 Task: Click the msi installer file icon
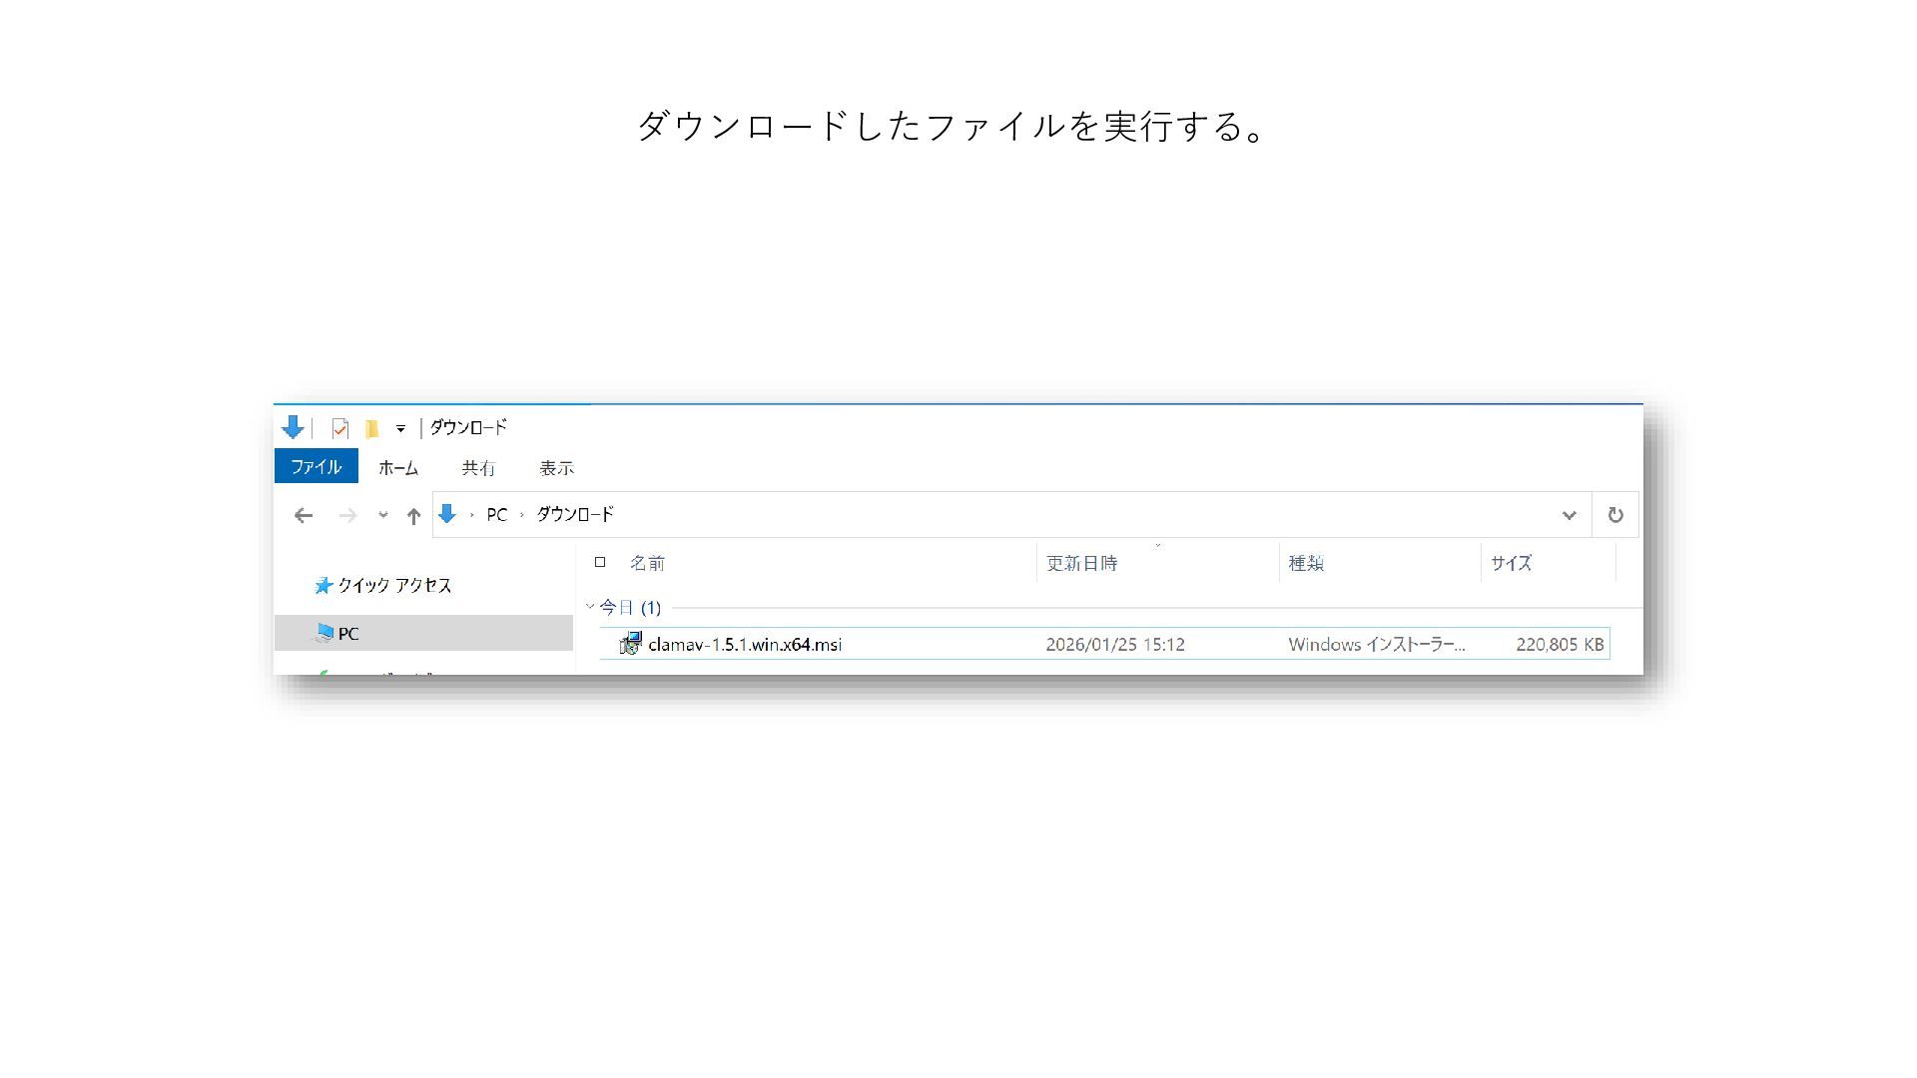coord(630,644)
